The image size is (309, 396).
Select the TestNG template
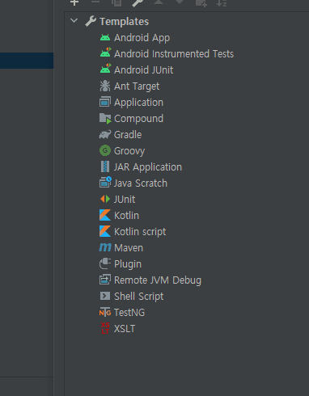[x=129, y=313]
